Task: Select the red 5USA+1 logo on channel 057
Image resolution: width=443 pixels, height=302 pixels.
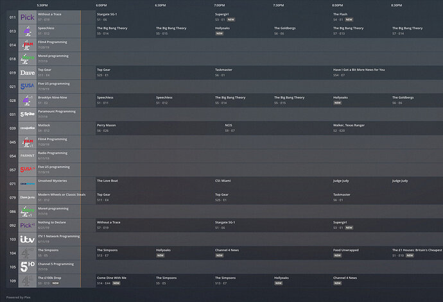Action: point(28,170)
